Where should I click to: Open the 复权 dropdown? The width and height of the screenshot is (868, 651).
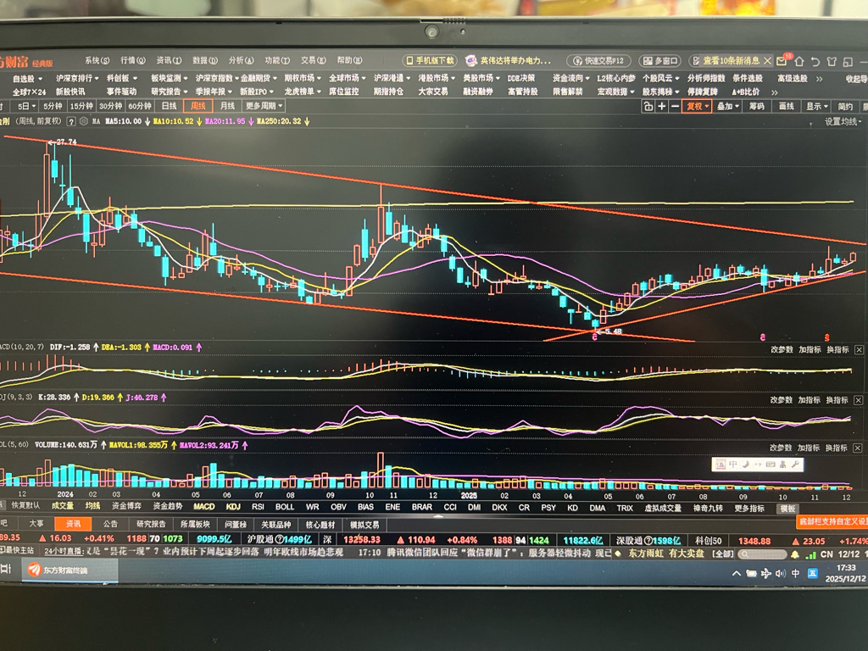698,106
